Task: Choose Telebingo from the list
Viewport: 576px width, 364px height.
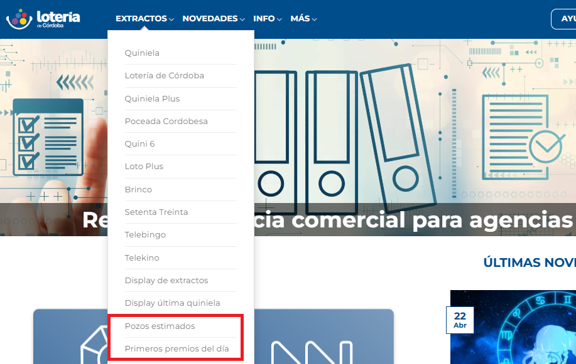Action: point(145,235)
